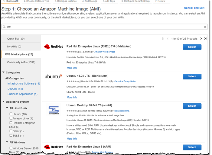This screenshot has width=212, height=155.
Task: Select Red Hat Enterprise Linux 7.6 AMI
Action: (192, 47)
